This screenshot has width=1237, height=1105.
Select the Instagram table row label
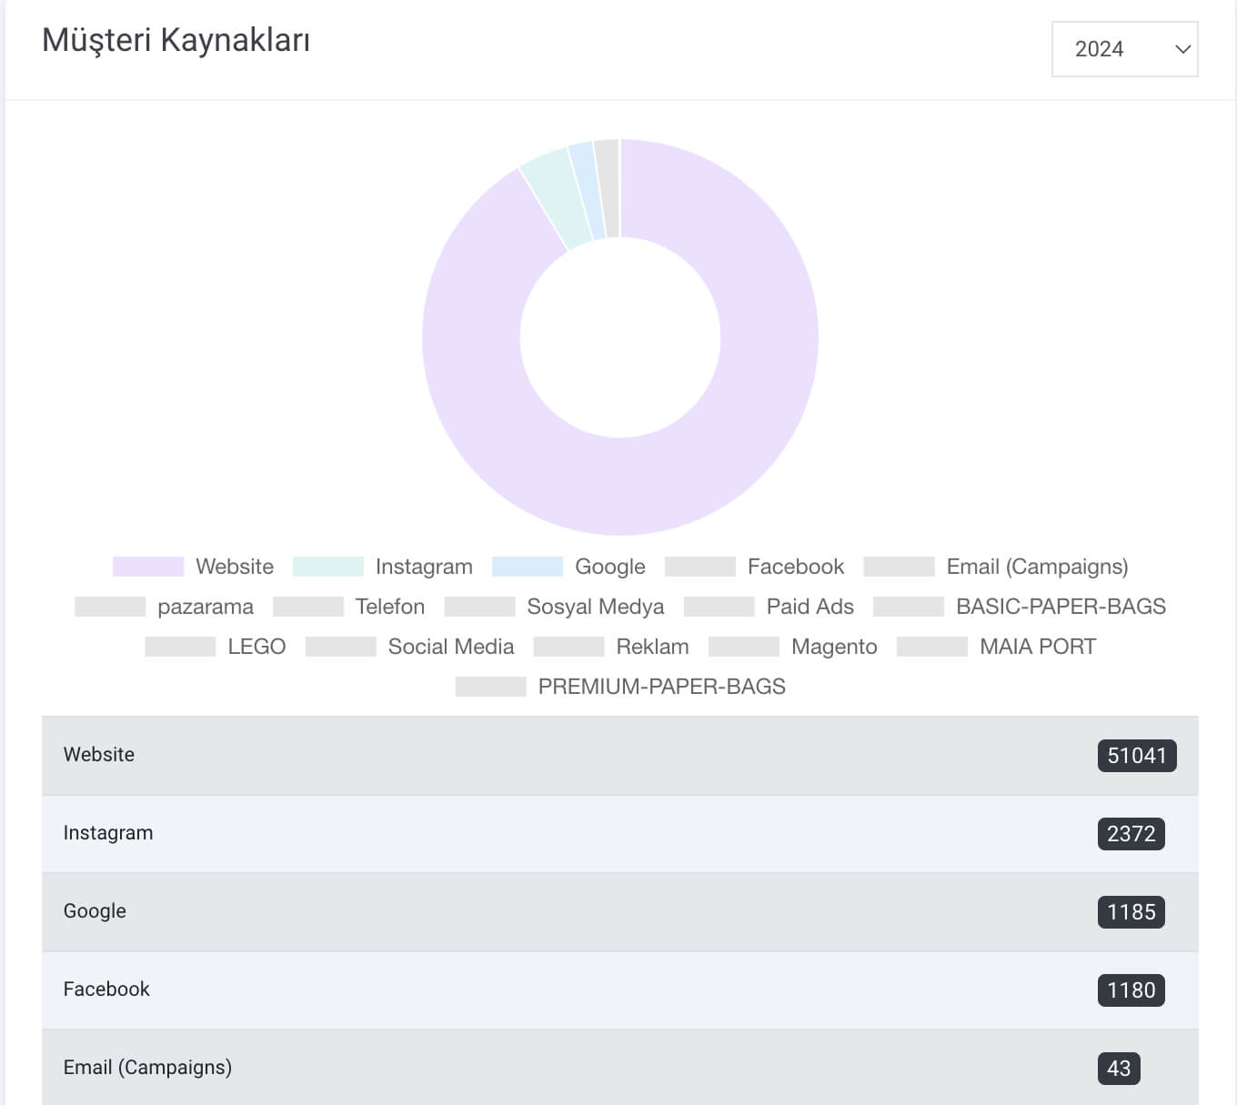[x=108, y=833]
